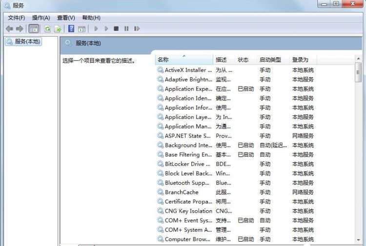Click the Forward arrow in the toolbar

(x=20, y=29)
